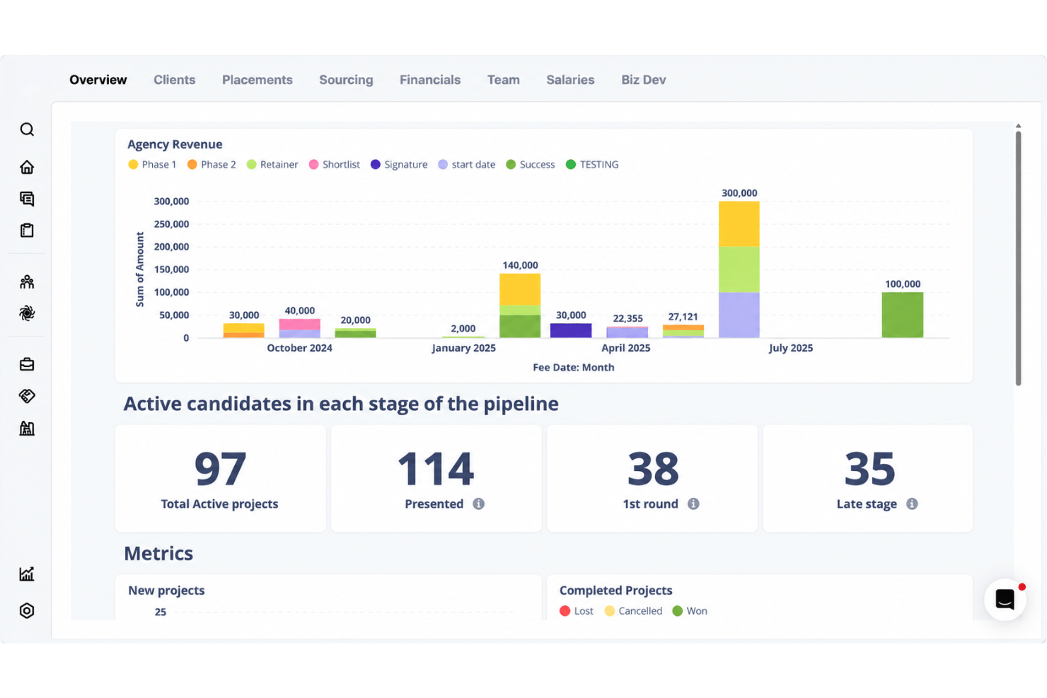1047x698 pixels.
Task: Switch to the Financials tab
Action: (x=430, y=80)
